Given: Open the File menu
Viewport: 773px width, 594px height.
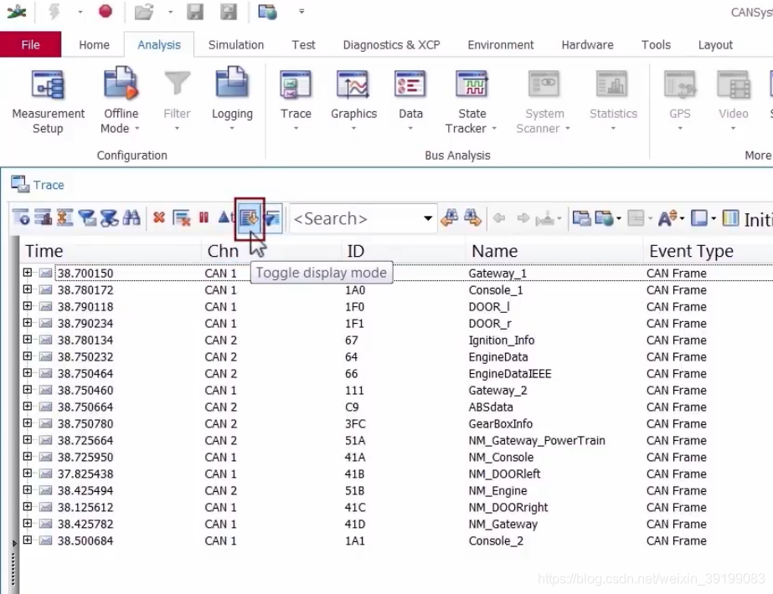Looking at the screenshot, I should (30, 45).
